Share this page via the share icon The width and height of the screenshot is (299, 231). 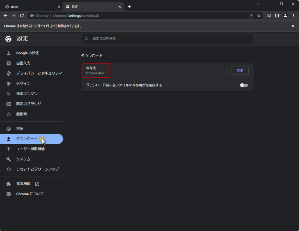251,16
